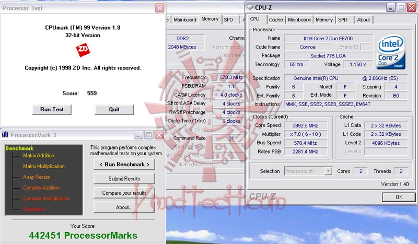Select Benchmark root in the test tree

tap(19, 148)
